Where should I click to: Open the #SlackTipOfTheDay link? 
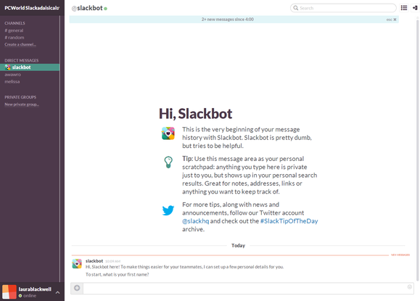289,221
